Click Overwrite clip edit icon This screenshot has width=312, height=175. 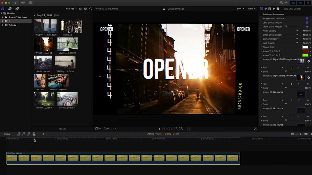coord(34,134)
